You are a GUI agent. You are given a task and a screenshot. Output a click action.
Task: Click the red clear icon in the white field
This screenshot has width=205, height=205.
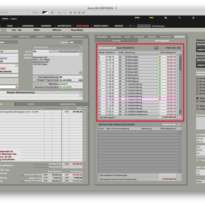(17, 87)
